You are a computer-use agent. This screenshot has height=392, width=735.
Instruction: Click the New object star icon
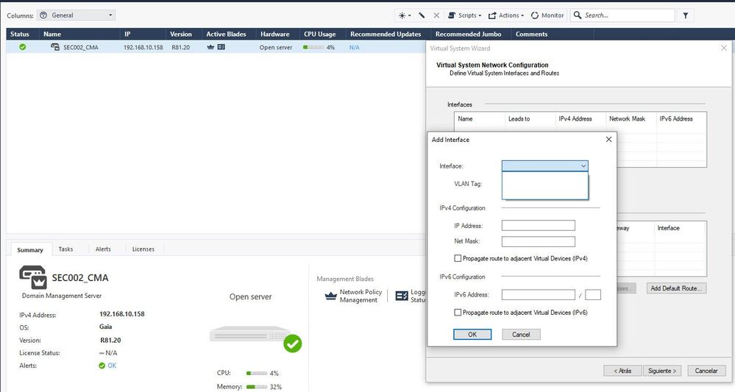pos(402,15)
